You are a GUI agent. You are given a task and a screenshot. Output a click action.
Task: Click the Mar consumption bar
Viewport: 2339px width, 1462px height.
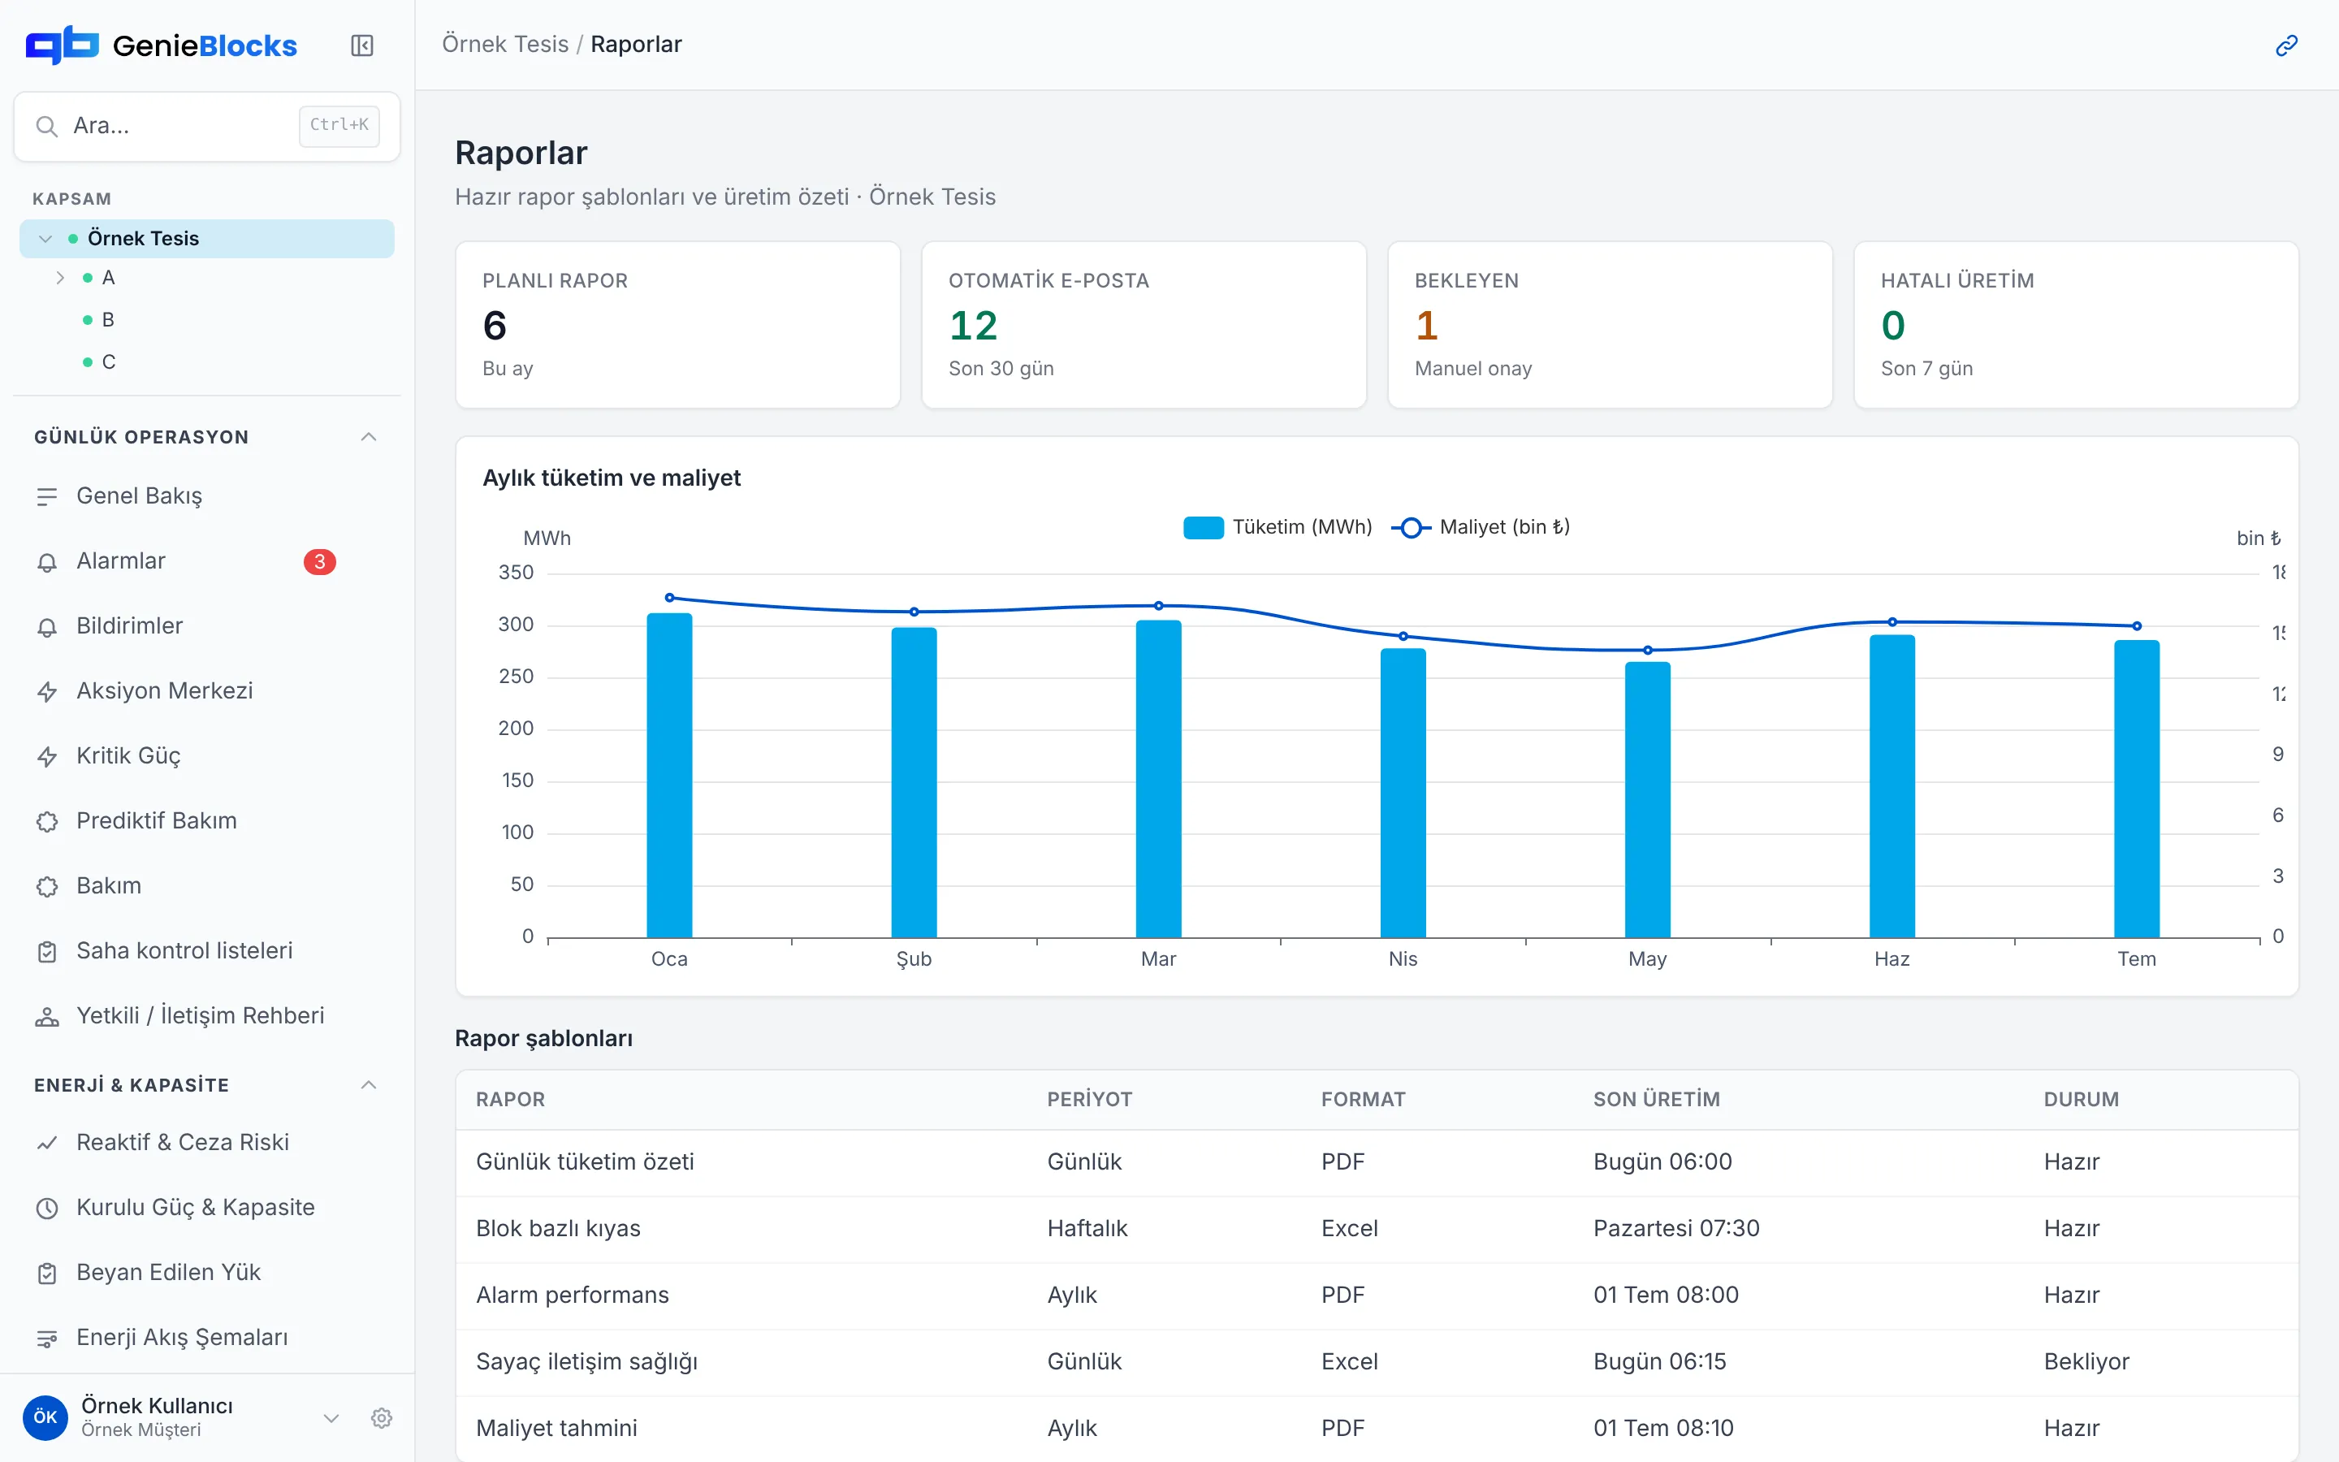click(1158, 778)
